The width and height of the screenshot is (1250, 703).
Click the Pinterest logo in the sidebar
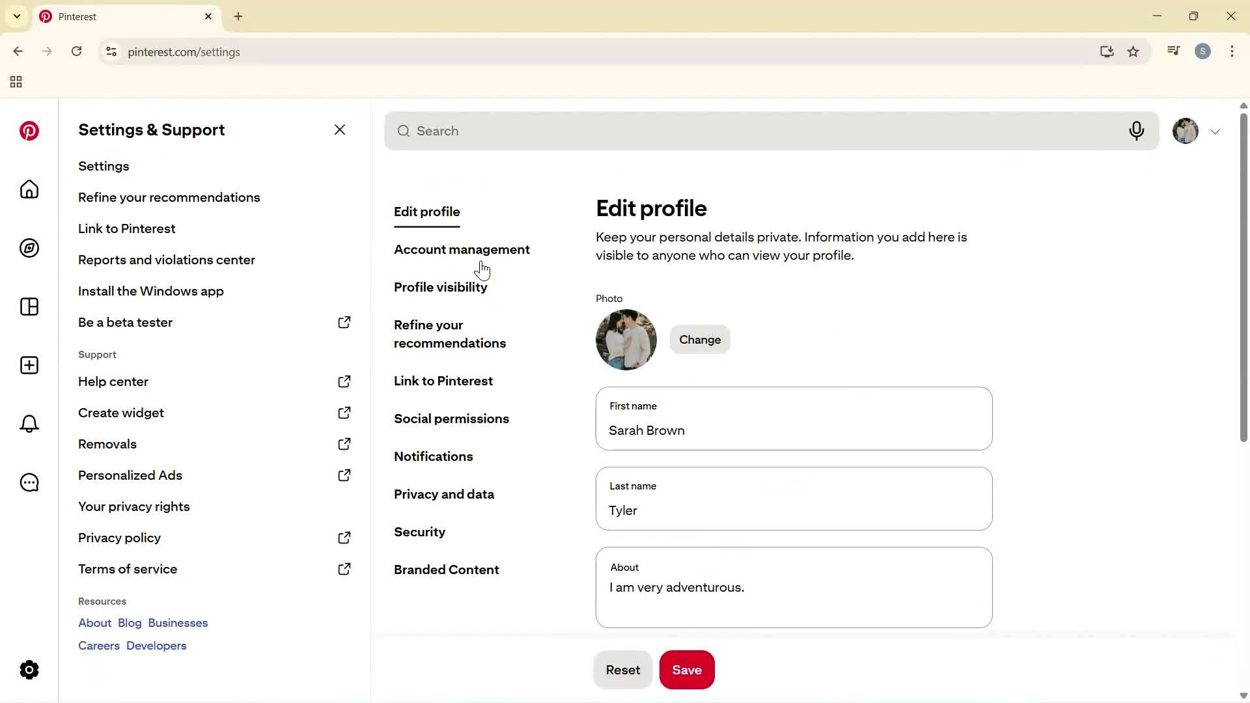click(x=29, y=131)
